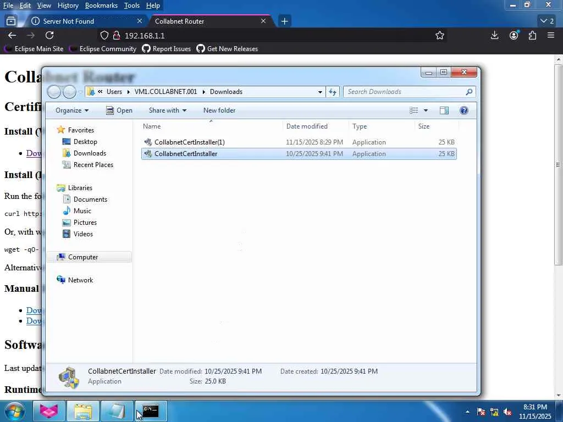Click the Action Center flag tray icon
This screenshot has height=422, width=563.
pos(481,412)
